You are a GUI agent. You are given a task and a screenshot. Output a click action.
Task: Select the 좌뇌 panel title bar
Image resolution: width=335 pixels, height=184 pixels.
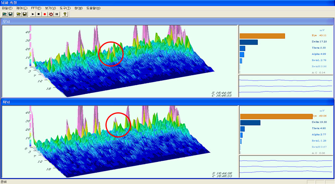click(x=167, y=102)
